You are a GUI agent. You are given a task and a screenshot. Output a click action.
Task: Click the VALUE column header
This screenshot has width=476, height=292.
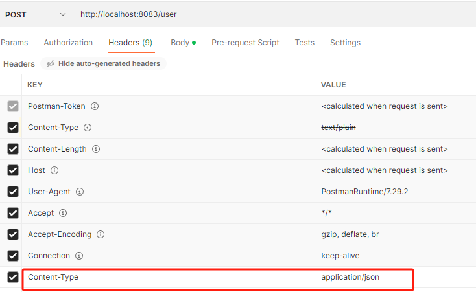(333, 85)
